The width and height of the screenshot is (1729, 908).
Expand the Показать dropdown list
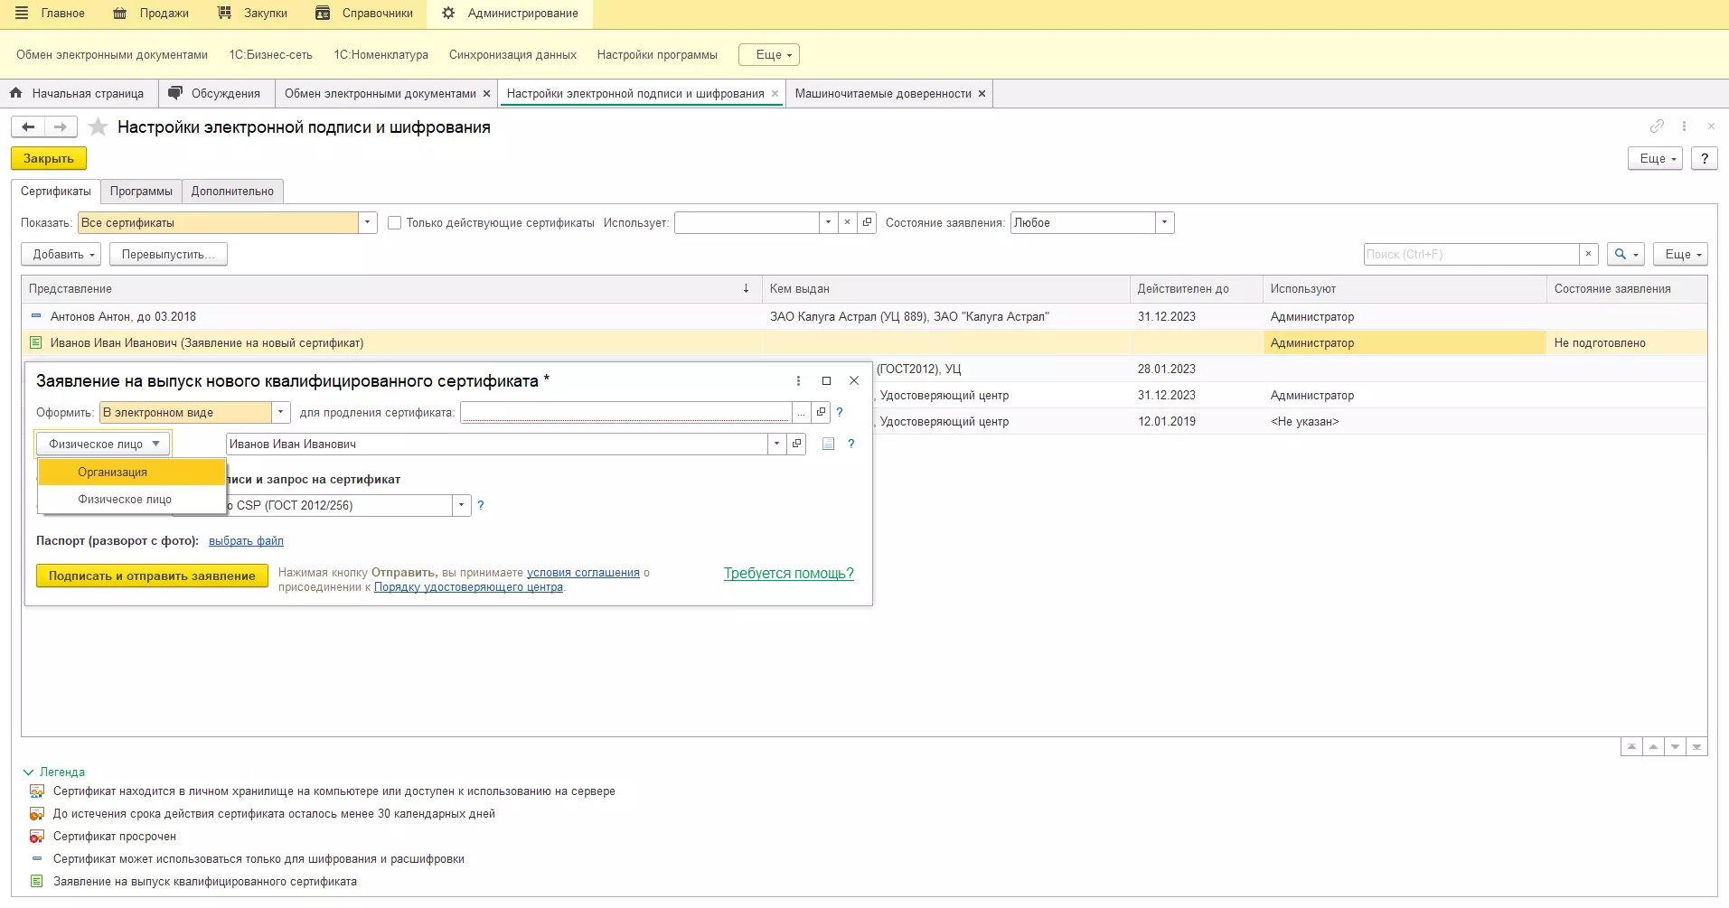point(367,223)
